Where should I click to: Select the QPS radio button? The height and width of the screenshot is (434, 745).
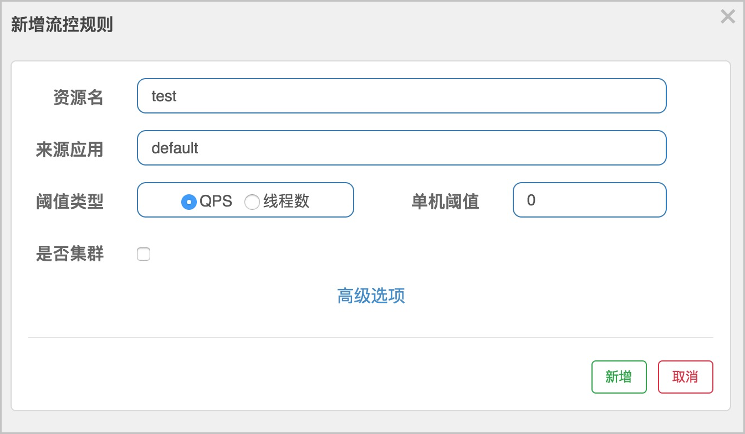[x=189, y=202]
